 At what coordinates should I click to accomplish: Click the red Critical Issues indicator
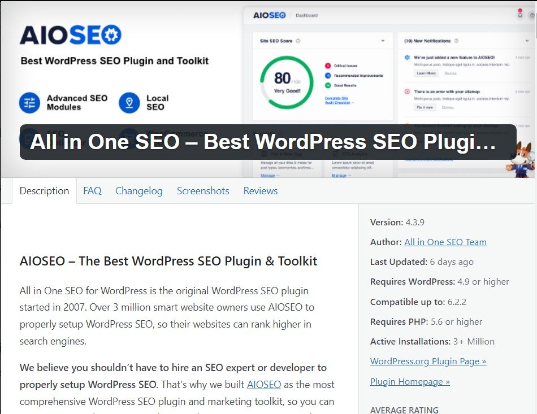pos(328,66)
